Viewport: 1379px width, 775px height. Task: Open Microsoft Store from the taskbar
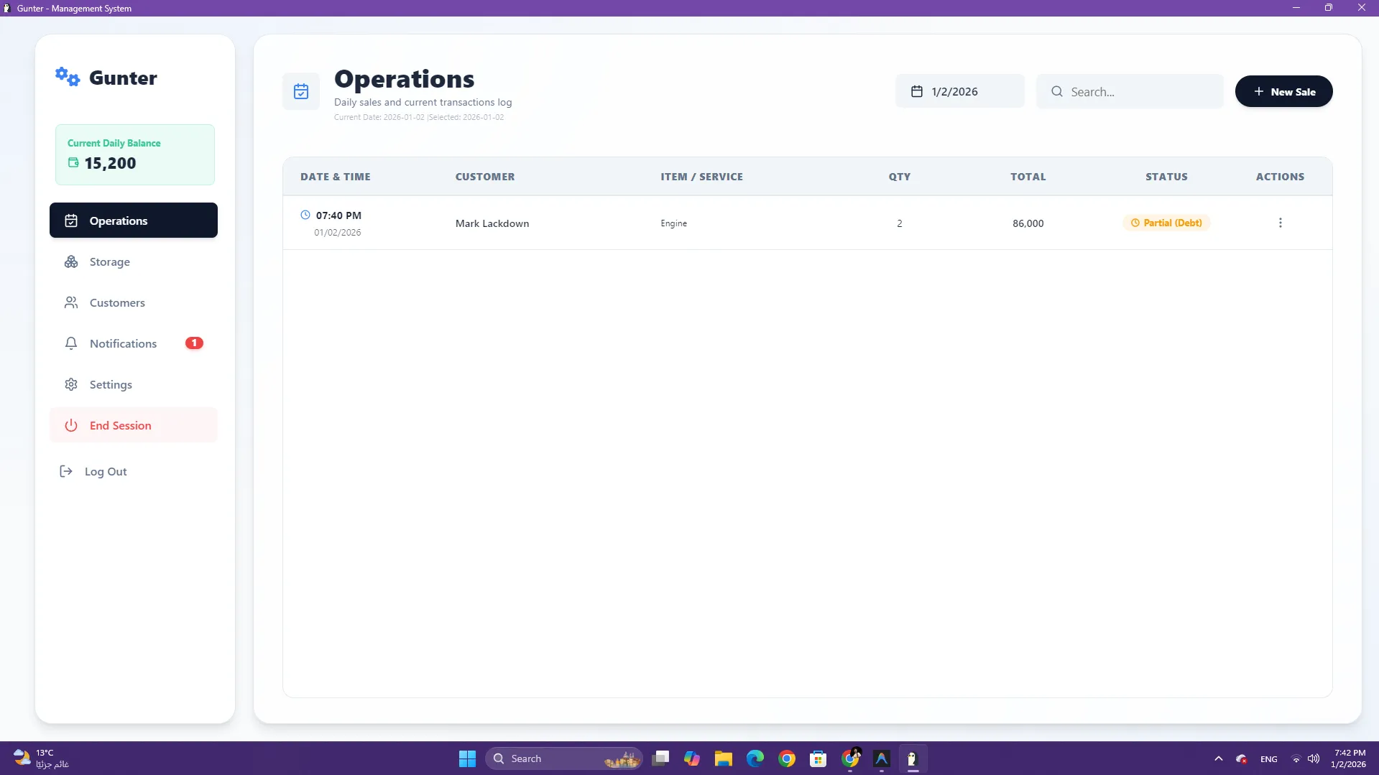pyautogui.click(x=818, y=758)
